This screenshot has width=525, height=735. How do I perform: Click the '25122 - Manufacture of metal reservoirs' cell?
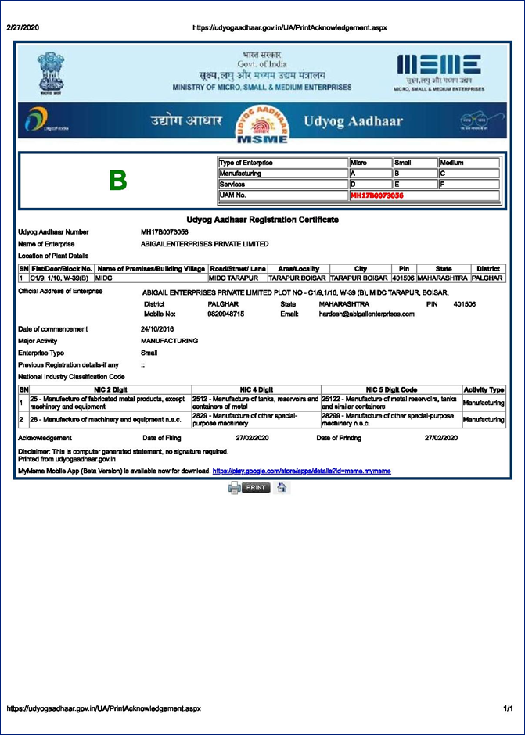[392, 403]
